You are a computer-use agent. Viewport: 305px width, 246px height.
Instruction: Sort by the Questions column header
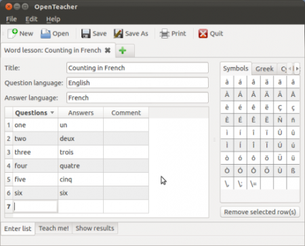point(35,112)
